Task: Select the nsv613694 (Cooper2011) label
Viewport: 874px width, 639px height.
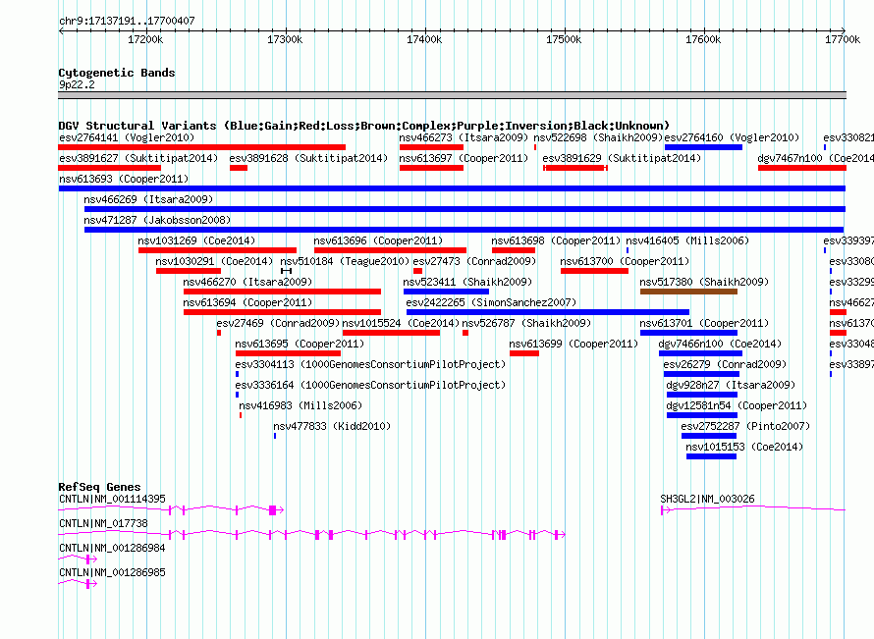Action: 248,302
